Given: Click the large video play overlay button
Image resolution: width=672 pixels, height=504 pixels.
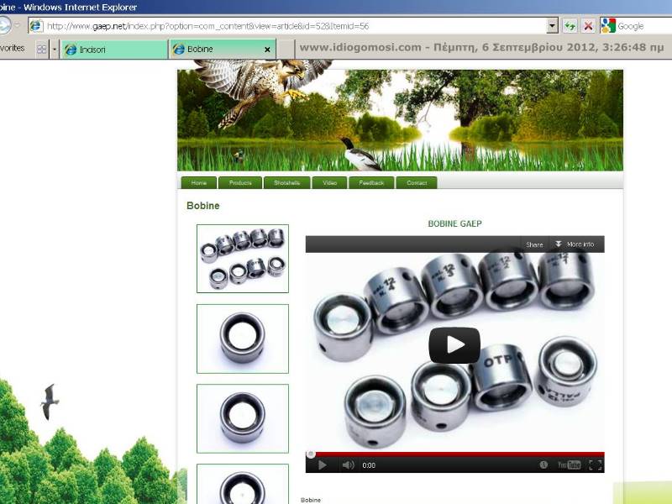Looking at the screenshot, I should (x=454, y=344).
